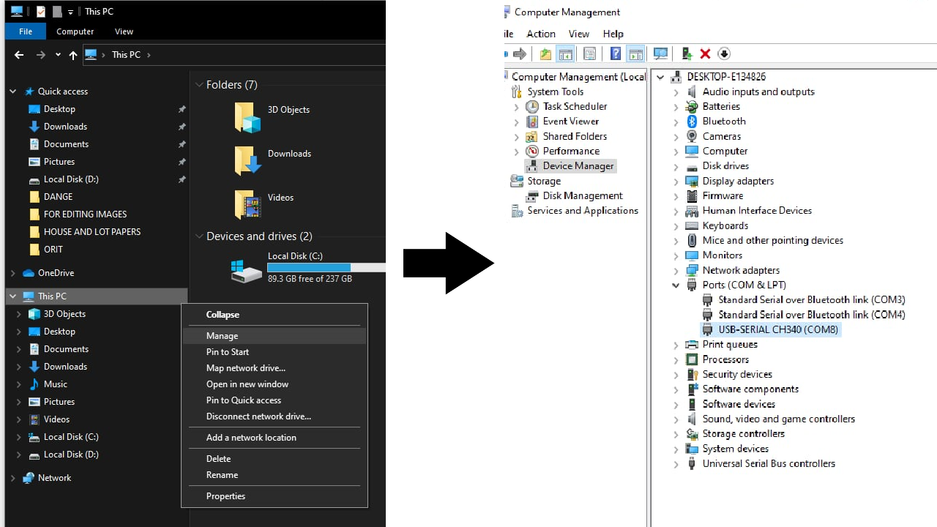Open the Action menu in Computer Management

(541, 34)
